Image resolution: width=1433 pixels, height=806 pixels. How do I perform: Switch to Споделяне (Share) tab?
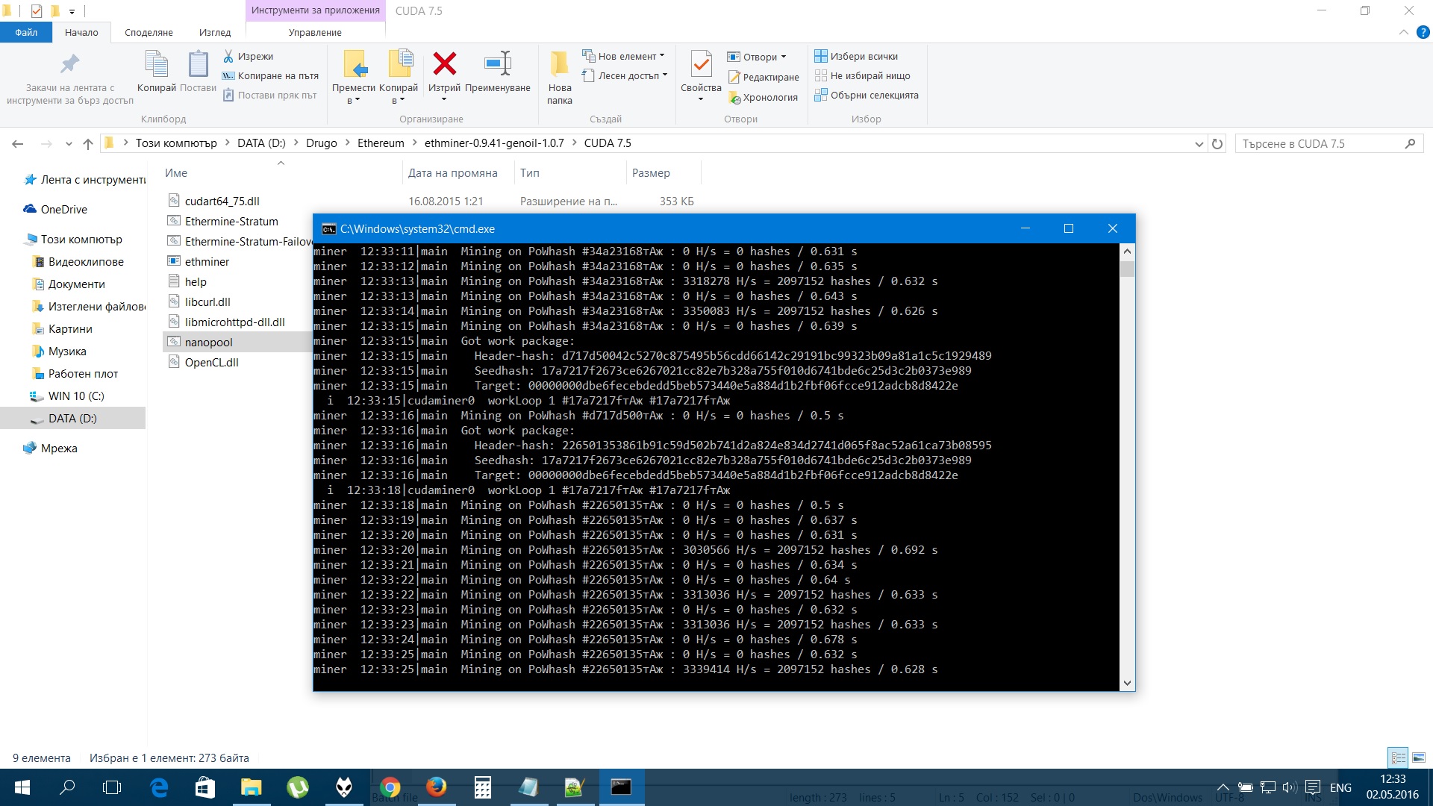click(x=149, y=32)
